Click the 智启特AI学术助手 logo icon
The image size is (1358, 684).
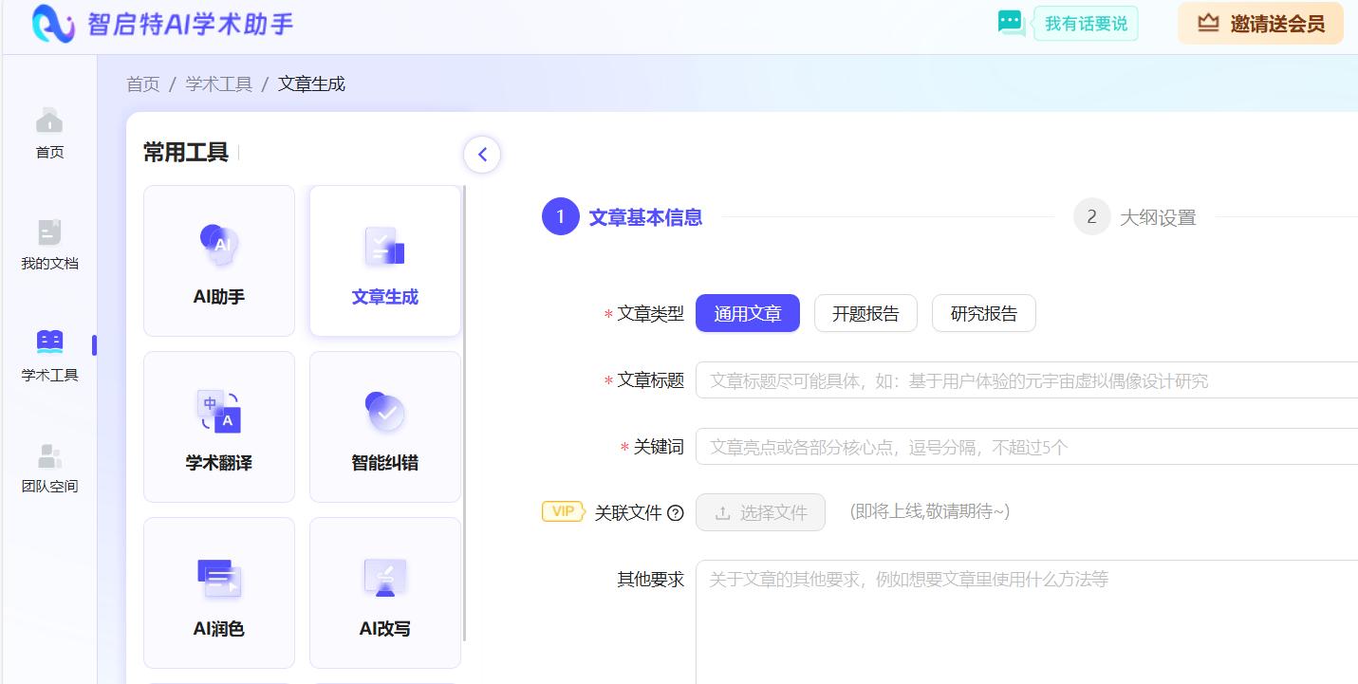tap(53, 24)
